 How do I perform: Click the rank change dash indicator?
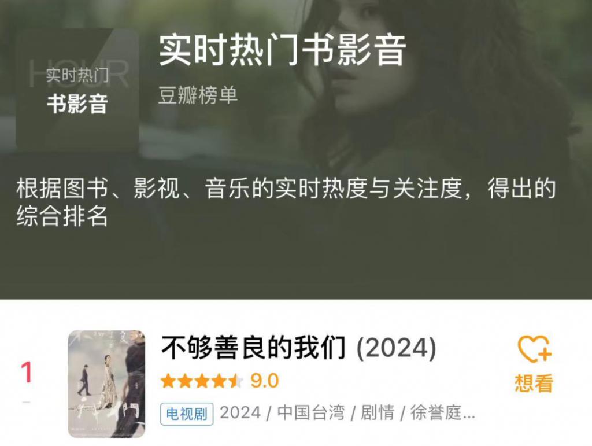pyautogui.click(x=26, y=402)
